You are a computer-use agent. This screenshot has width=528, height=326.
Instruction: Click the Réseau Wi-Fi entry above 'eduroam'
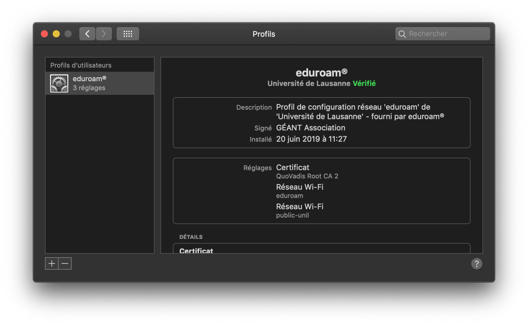coord(300,187)
